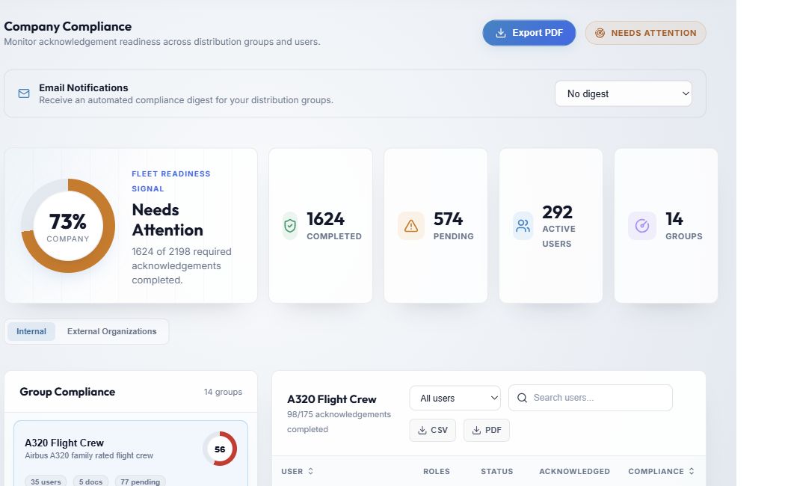Select the 574 Pending stat card
The image size is (785, 486).
(436, 225)
